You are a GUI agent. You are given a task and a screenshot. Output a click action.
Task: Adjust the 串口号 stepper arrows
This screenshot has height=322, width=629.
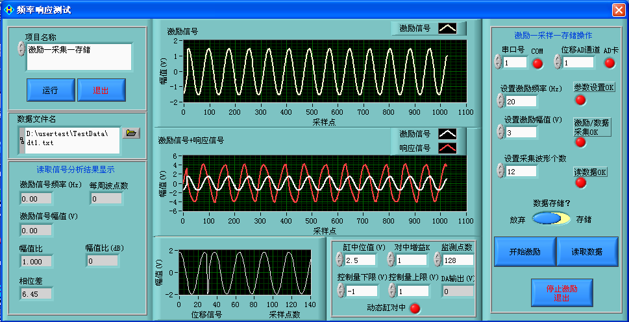tap(498, 62)
